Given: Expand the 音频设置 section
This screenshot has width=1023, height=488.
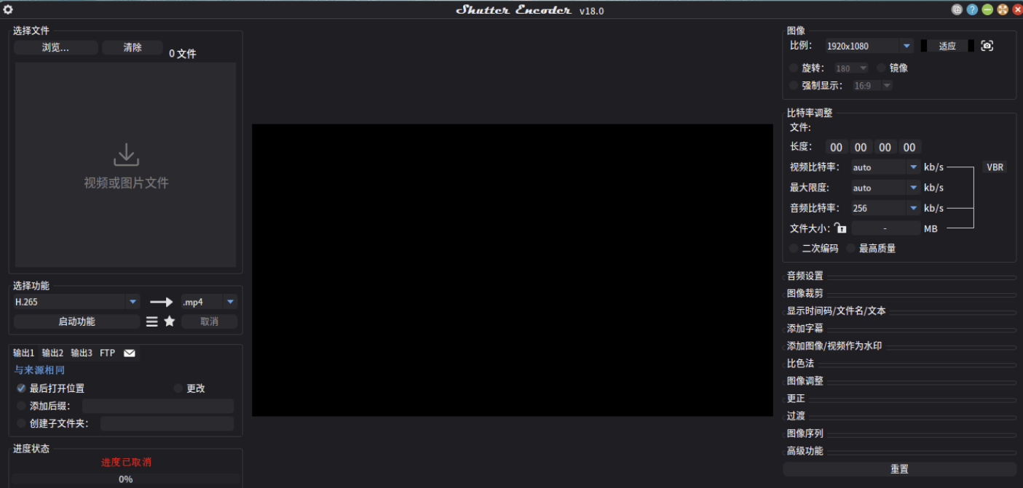Looking at the screenshot, I should (x=803, y=276).
